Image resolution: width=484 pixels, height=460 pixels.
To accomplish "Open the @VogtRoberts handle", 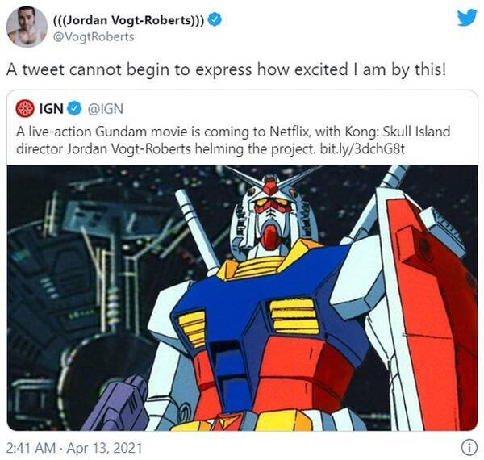I will pyautogui.click(x=94, y=37).
